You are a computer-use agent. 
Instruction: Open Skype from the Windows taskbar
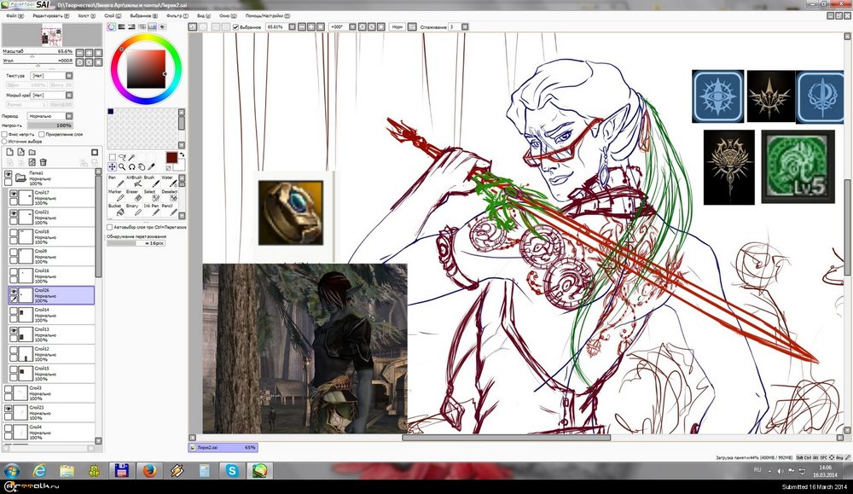[230, 470]
